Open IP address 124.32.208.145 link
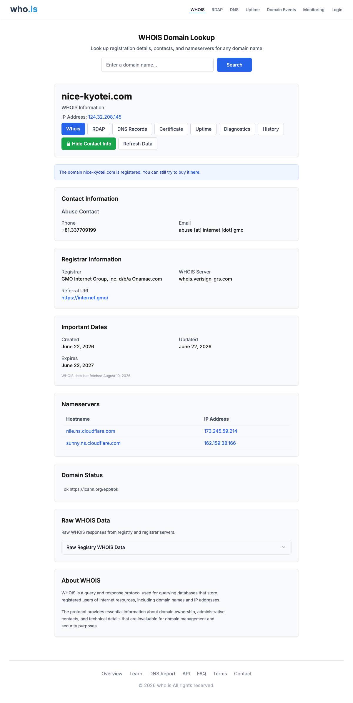This screenshot has width=353, height=703. (105, 117)
